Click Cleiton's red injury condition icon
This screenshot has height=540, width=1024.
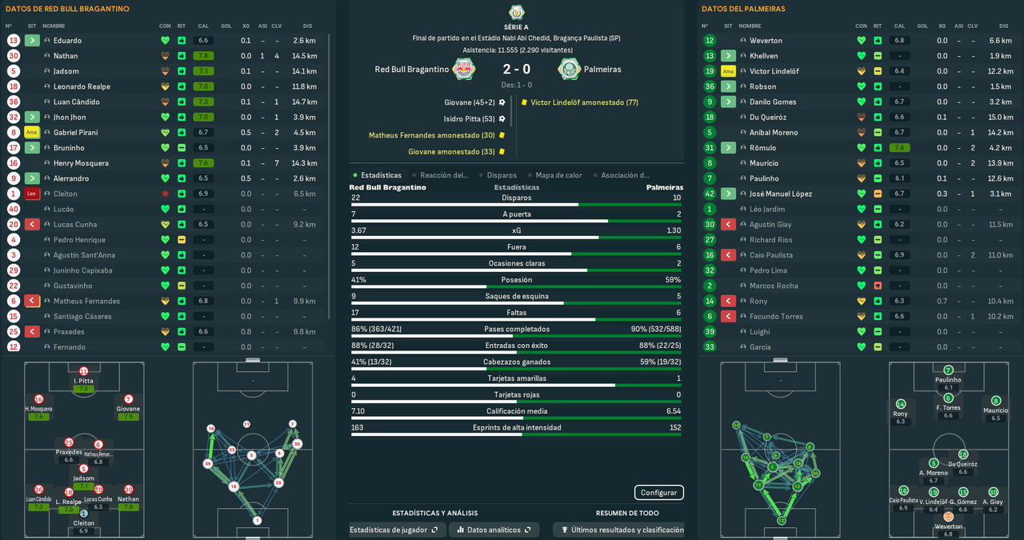tap(166, 194)
